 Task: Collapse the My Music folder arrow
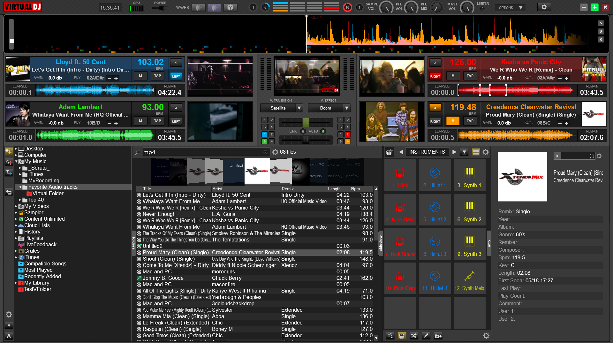[x=16, y=162]
